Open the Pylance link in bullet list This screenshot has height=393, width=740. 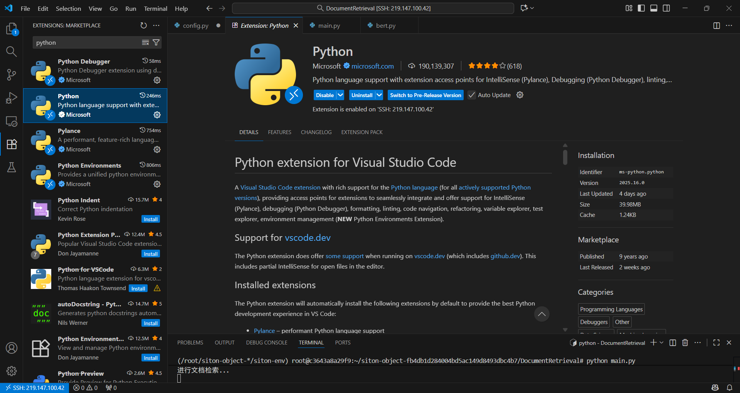click(264, 331)
